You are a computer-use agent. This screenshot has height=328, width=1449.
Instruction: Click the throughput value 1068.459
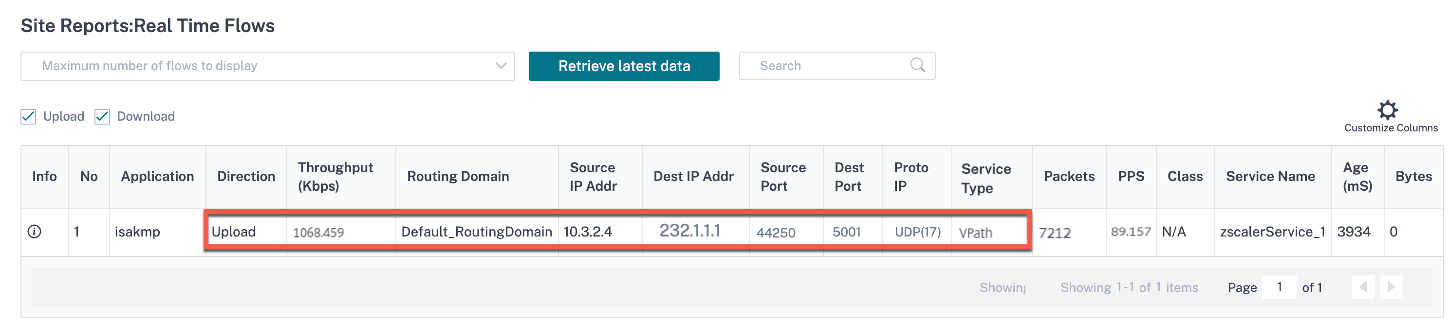click(x=318, y=232)
